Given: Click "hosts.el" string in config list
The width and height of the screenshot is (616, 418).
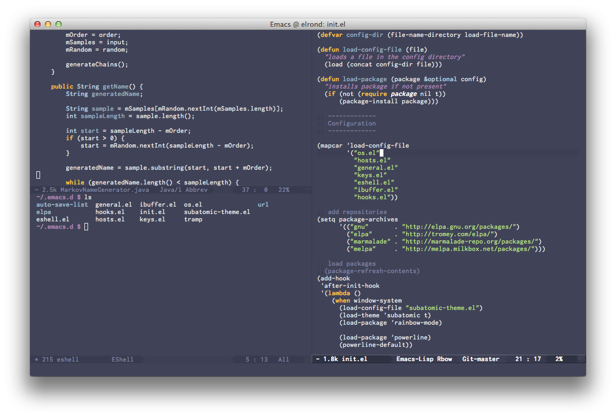Looking at the screenshot, I should coord(372,160).
